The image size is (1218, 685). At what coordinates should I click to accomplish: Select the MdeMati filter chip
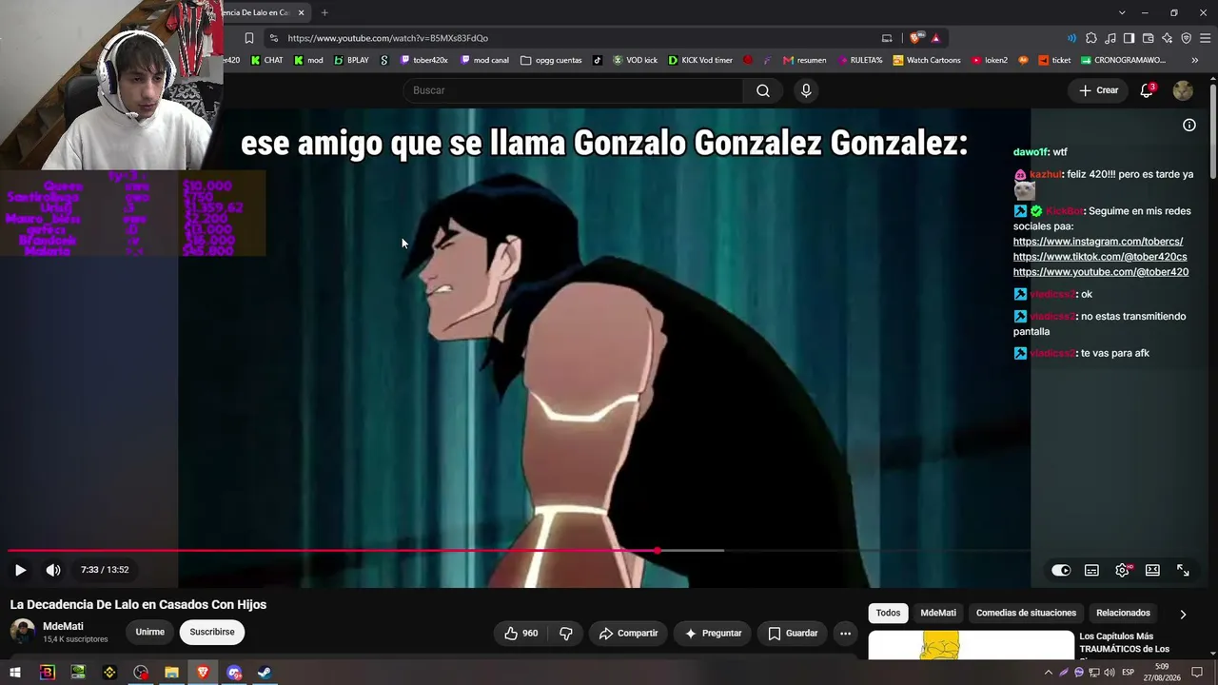(938, 613)
